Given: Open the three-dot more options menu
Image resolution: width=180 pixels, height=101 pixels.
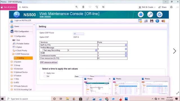Looking at the screenshot, I should click(177, 7).
